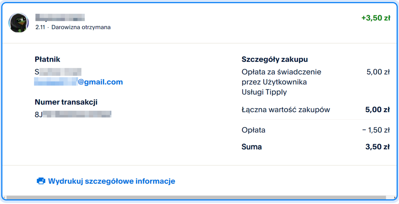
Task: Click the Szczegóły zakupu heading
Action: click(275, 59)
